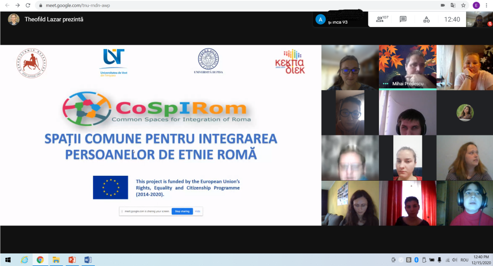Bookmark this page with the star
This screenshot has height=266, width=493.
pos(463,5)
